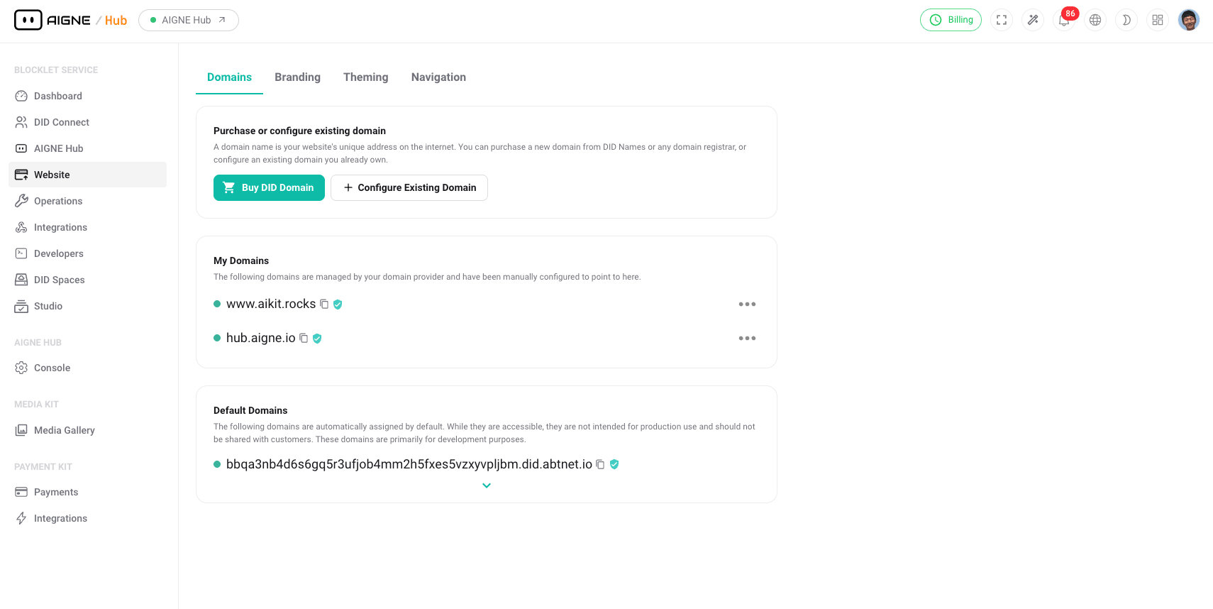This screenshot has height=609, width=1213.
Task: Switch language via the globe icon
Action: [1095, 20]
